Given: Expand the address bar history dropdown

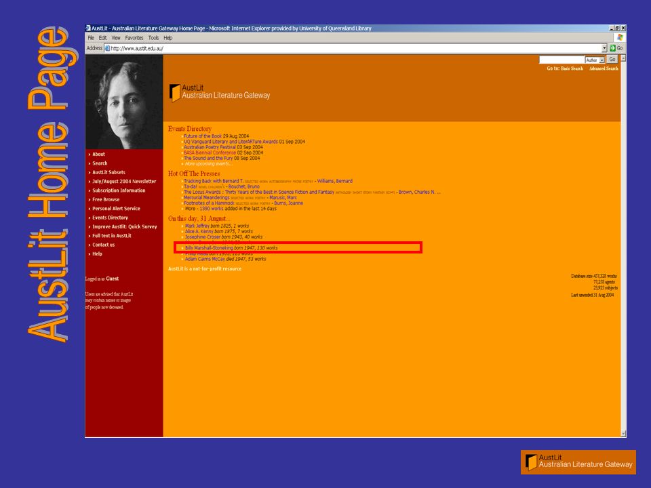Looking at the screenshot, I should [604, 48].
